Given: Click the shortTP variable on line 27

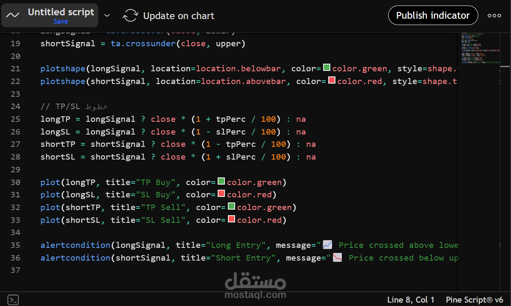Looking at the screenshot, I should [x=58, y=144].
